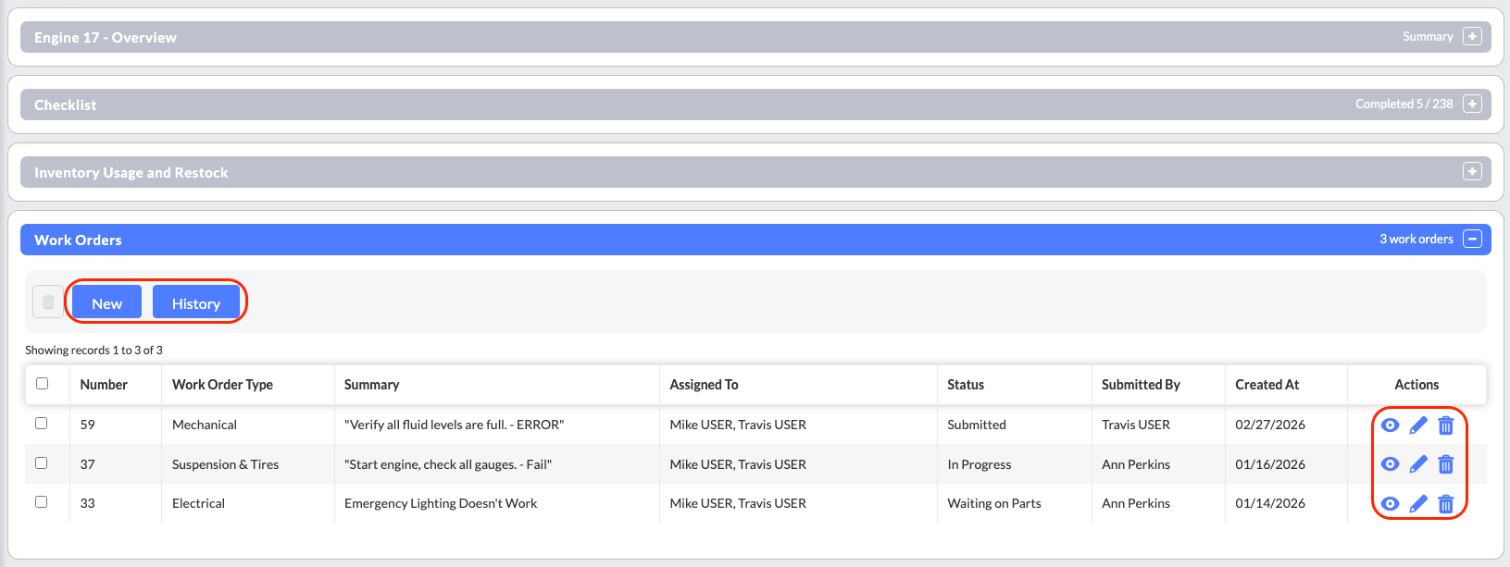Edit work order 33 pencil icon

pos(1418,504)
